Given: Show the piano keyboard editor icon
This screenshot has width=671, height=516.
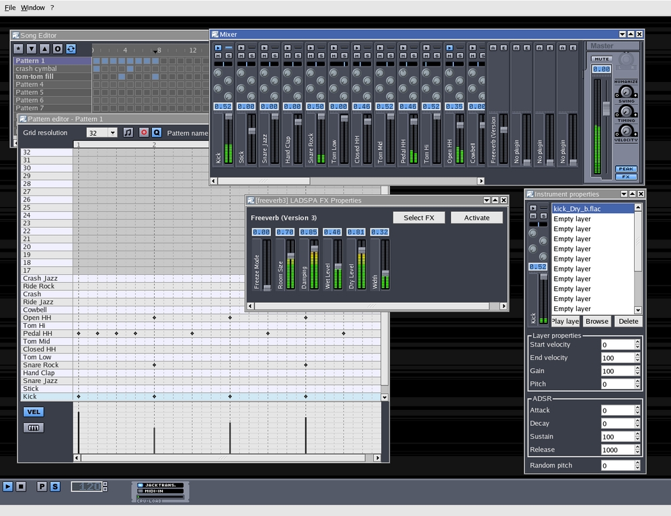Looking at the screenshot, I should [33, 428].
